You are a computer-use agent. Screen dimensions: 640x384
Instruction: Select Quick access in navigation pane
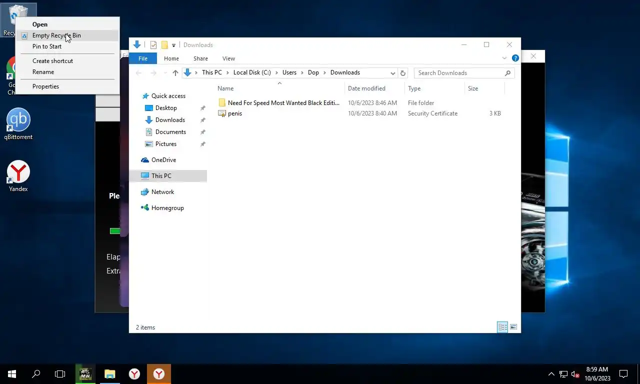coord(168,96)
